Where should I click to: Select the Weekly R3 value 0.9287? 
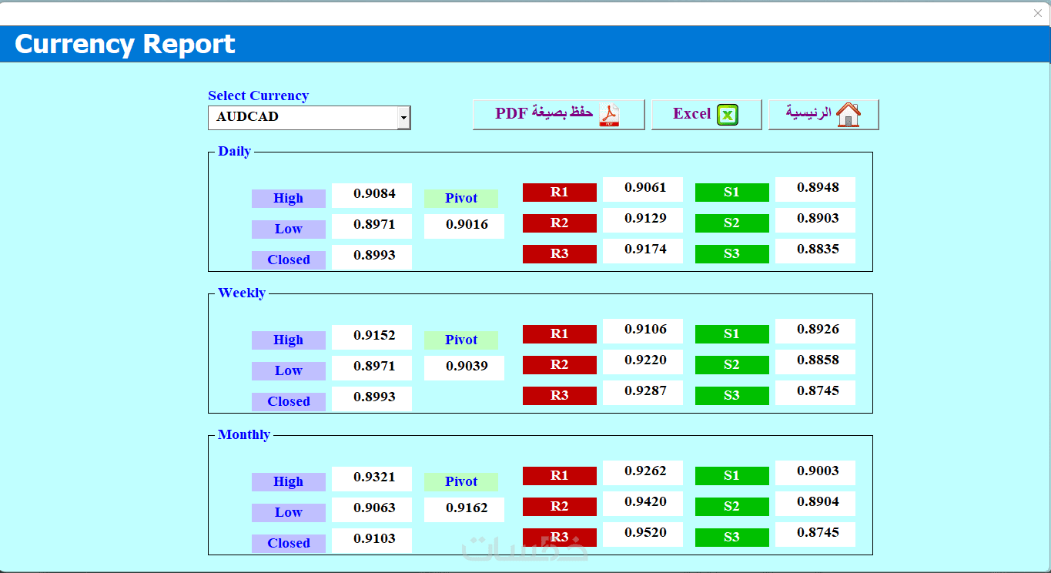click(x=643, y=393)
